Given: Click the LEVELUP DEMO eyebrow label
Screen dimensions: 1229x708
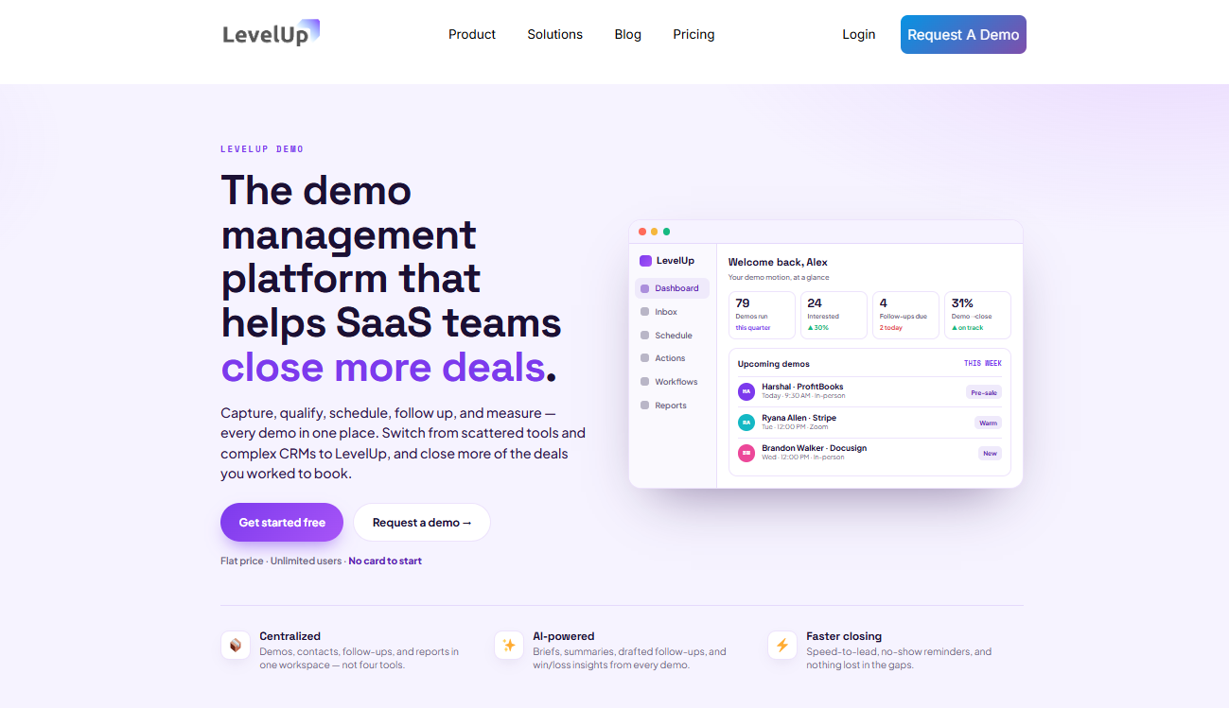Looking at the screenshot, I should (x=262, y=149).
